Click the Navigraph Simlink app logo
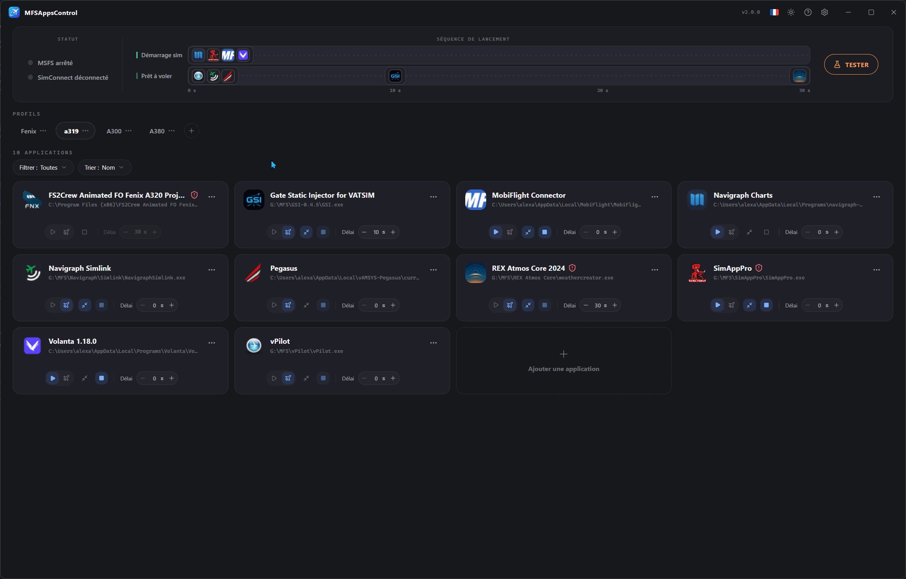 pyautogui.click(x=32, y=273)
